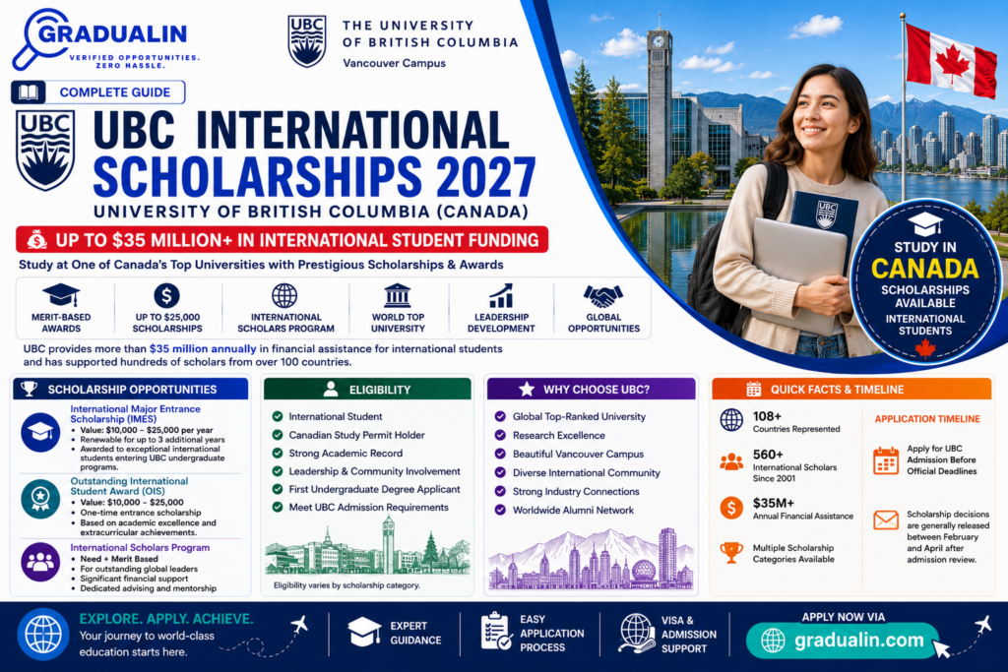Click the gradualin.com apply button
Image resolution: width=1008 pixels, height=672 pixels.
[x=843, y=640]
